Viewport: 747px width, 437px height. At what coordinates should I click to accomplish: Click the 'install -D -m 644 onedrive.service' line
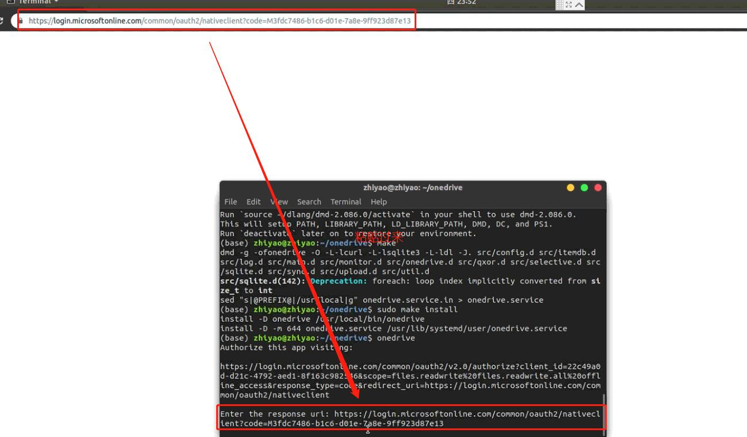tap(393, 328)
